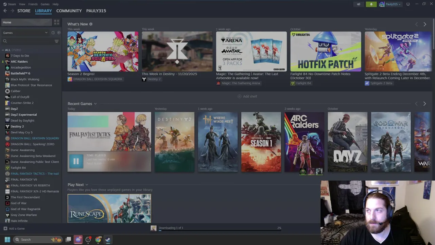Image resolution: width=435 pixels, height=245 pixels.
Task: Open announcements megaphone icon
Action: [x=358, y=4]
